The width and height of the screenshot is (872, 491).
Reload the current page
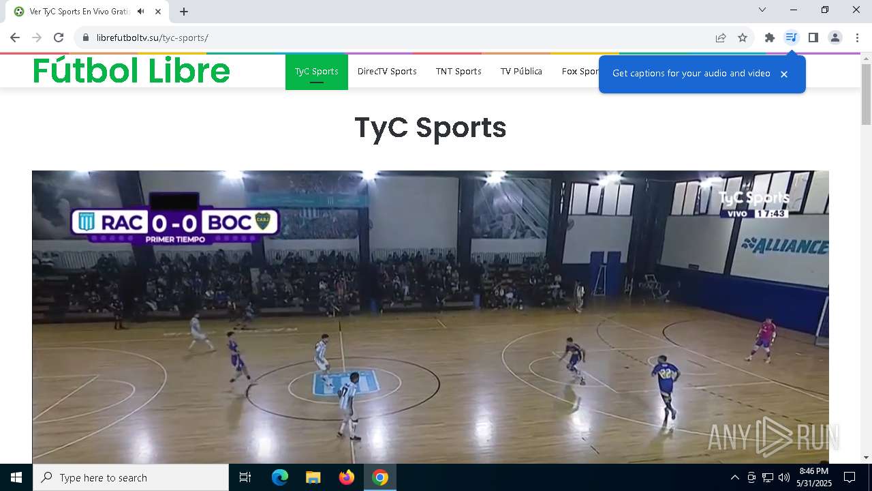pos(59,38)
